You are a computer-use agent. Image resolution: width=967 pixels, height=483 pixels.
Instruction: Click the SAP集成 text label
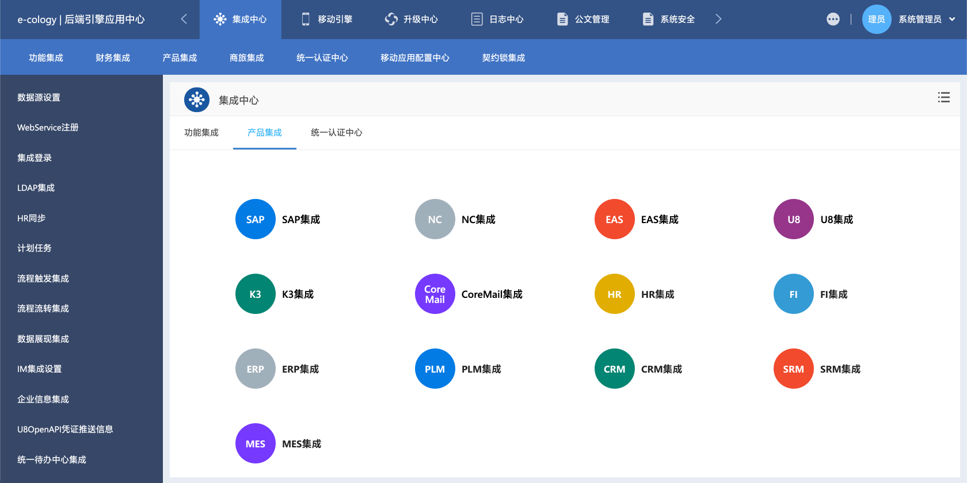301,219
